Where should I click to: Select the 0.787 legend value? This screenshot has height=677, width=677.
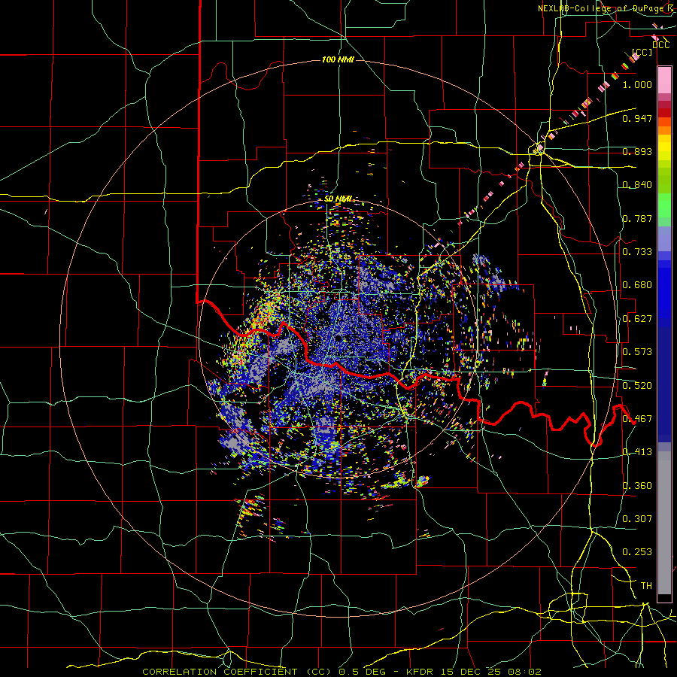coord(637,218)
